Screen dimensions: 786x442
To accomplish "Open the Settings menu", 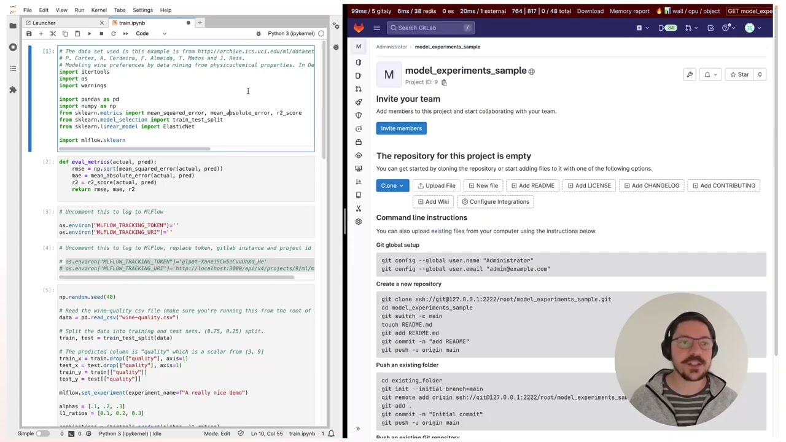I will coord(142,10).
